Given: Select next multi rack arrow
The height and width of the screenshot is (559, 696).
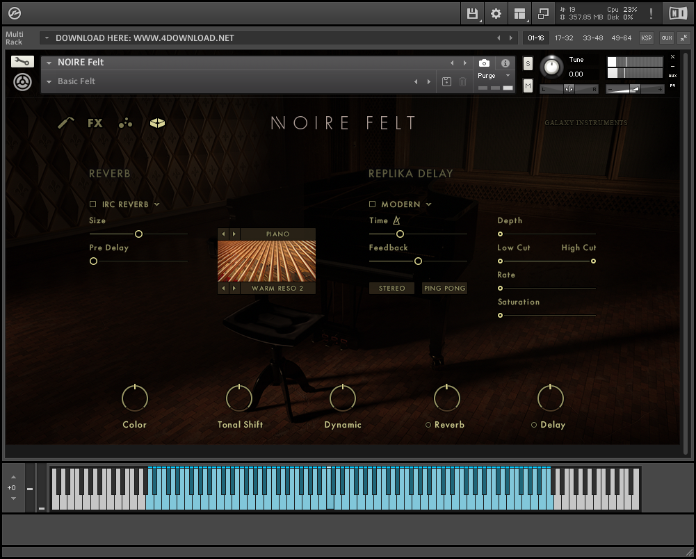Looking at the screenshot, I should click(x=510, y=38).
